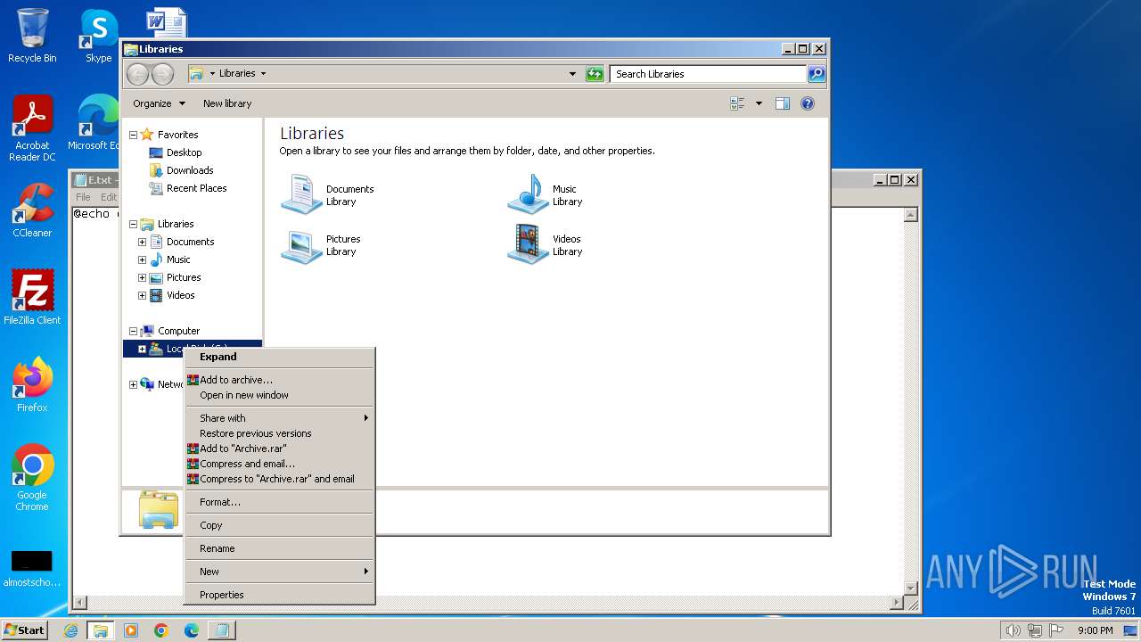Choose Expand in the context menu
The width and height of the screenshot is (1141, 642).
[x=279, y=357]
